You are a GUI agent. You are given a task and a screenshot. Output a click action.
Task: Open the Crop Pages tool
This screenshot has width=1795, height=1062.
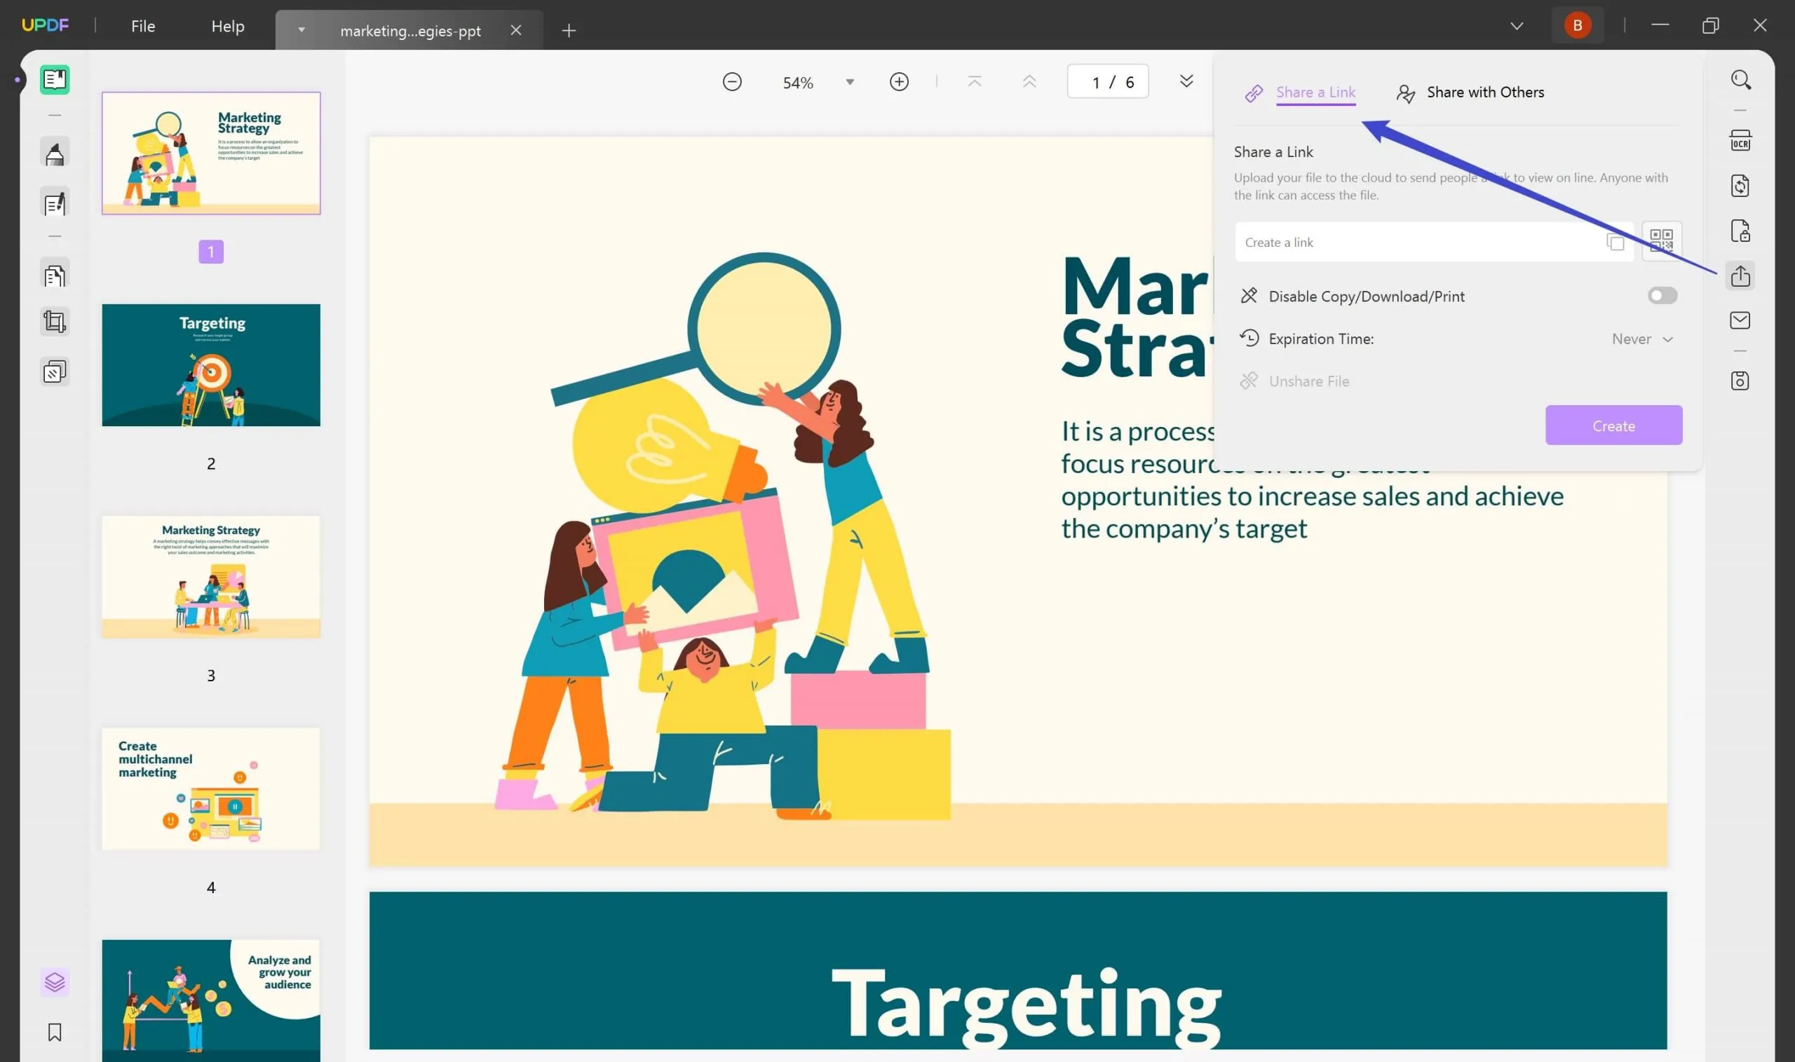click(x=55, y=321)
